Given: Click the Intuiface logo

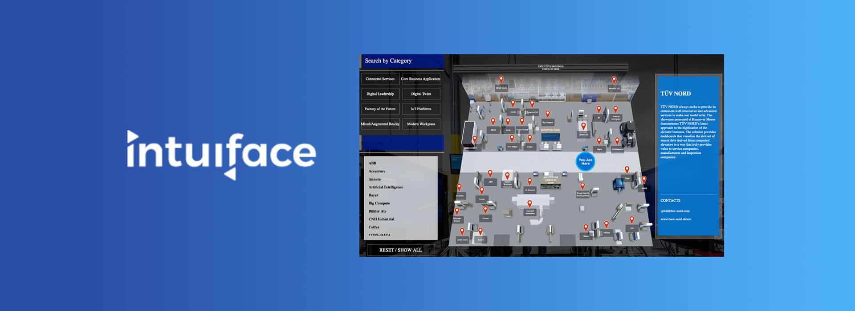Looking at the screenshot, I should pyautogui.click(x=221, y=155).
